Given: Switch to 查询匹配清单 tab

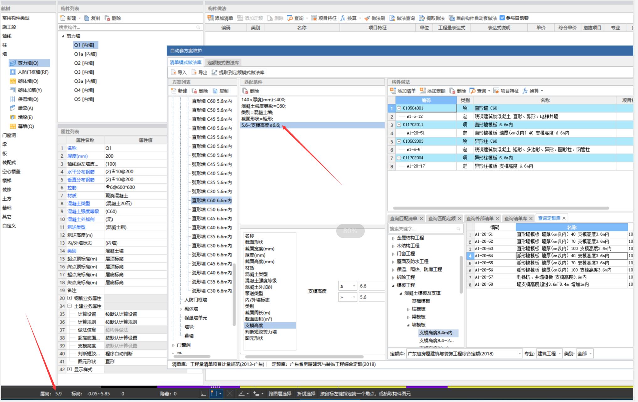Looking at the screenshot, I should [x=403, y=218].
